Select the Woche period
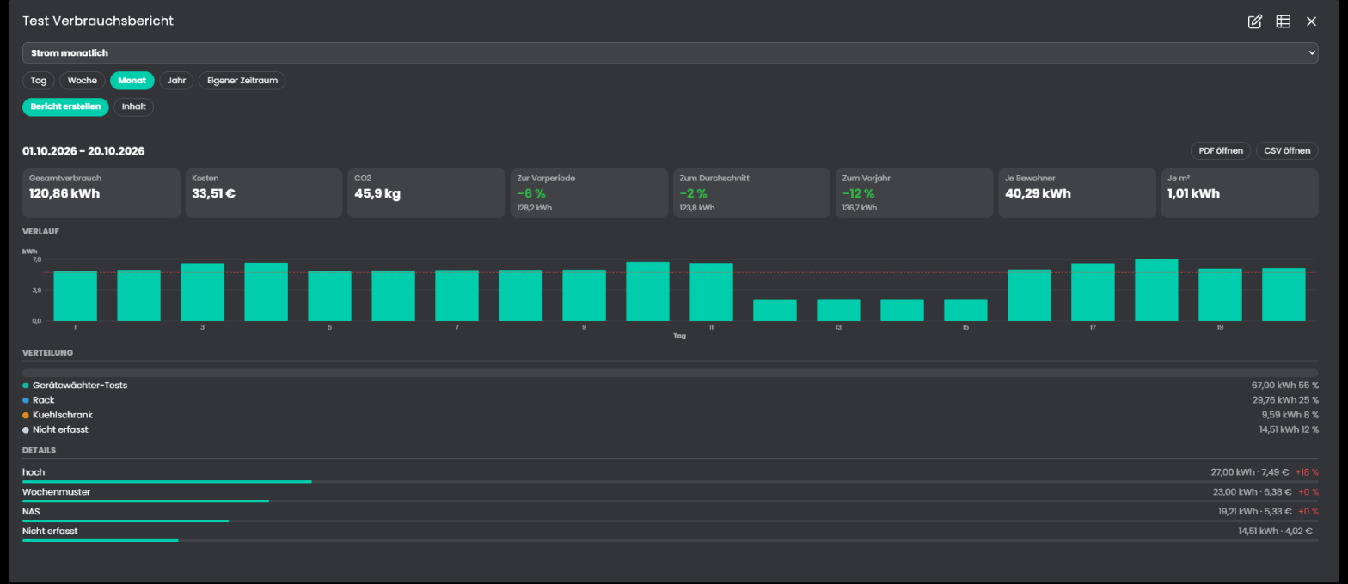This screenshot has height=584, width=1348. coord(83,81)
